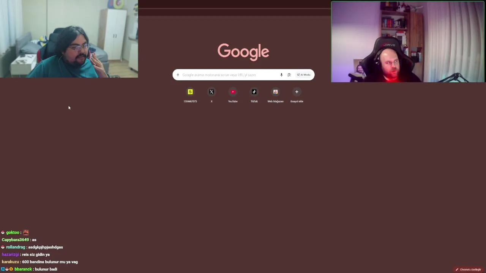Open Google Lens image search icon
Image resolution: width=486 pixels, height=273 pixels.
(289, 75)
